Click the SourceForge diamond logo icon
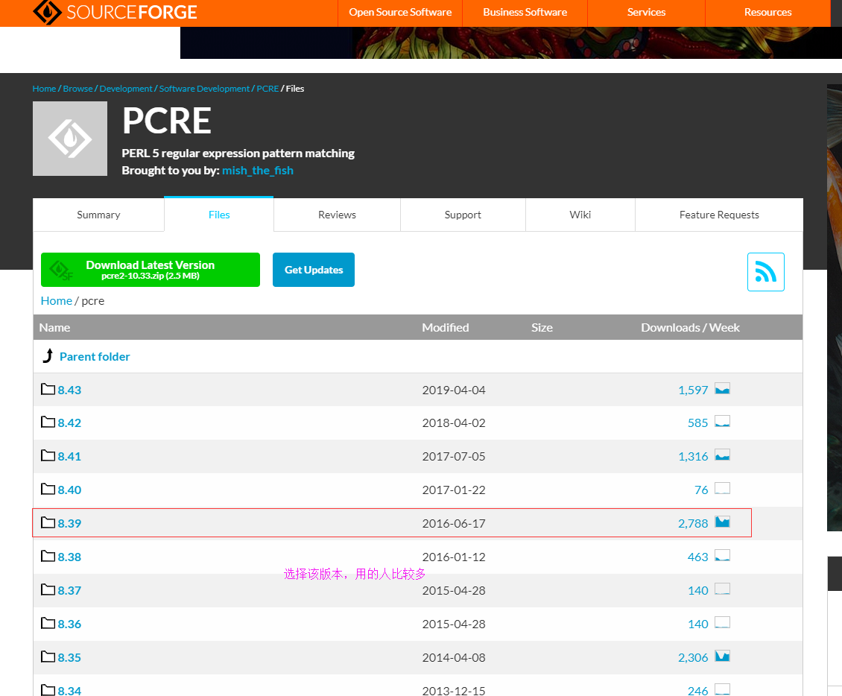 [47, 11]
